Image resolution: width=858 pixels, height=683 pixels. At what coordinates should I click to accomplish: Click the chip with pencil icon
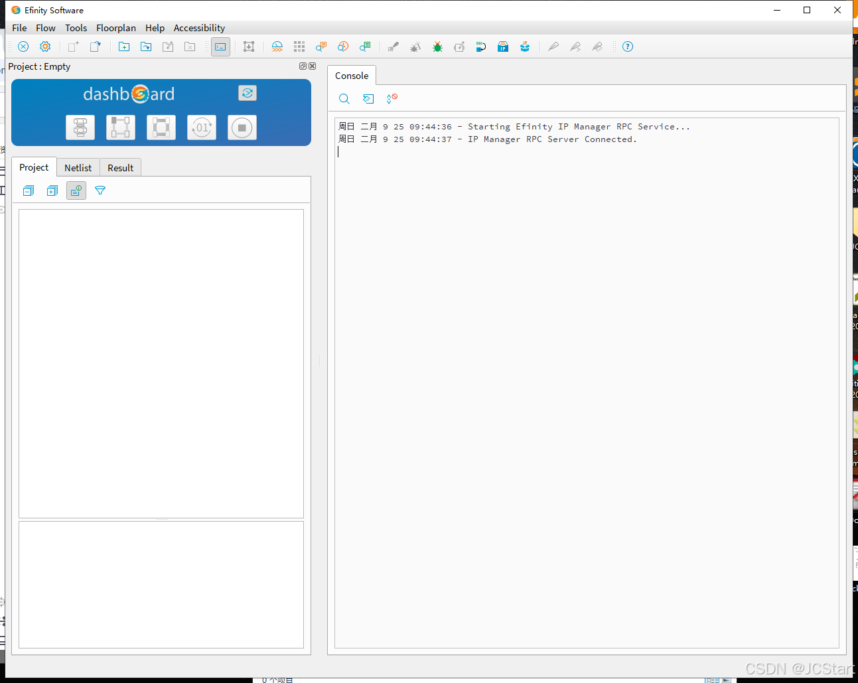click(459, 46)
